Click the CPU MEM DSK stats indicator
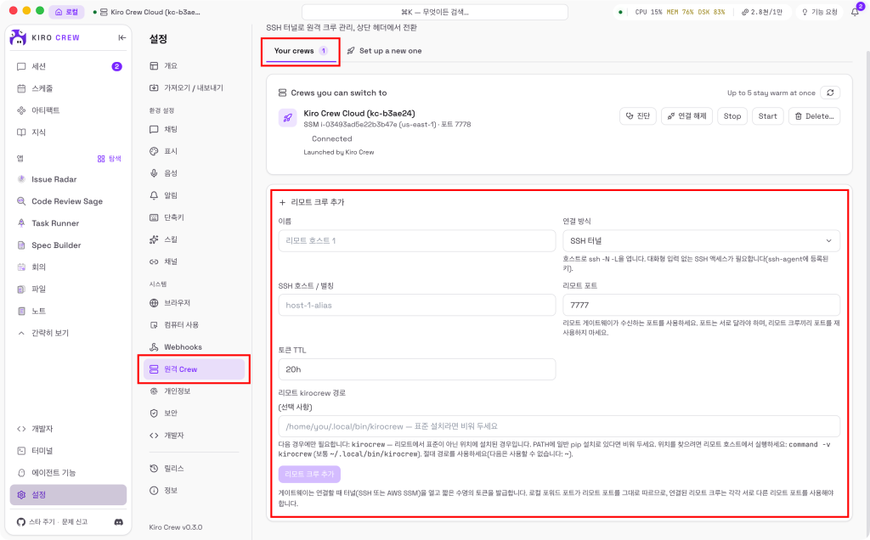This screenshot has width=870, height=540. click(680, 12)
